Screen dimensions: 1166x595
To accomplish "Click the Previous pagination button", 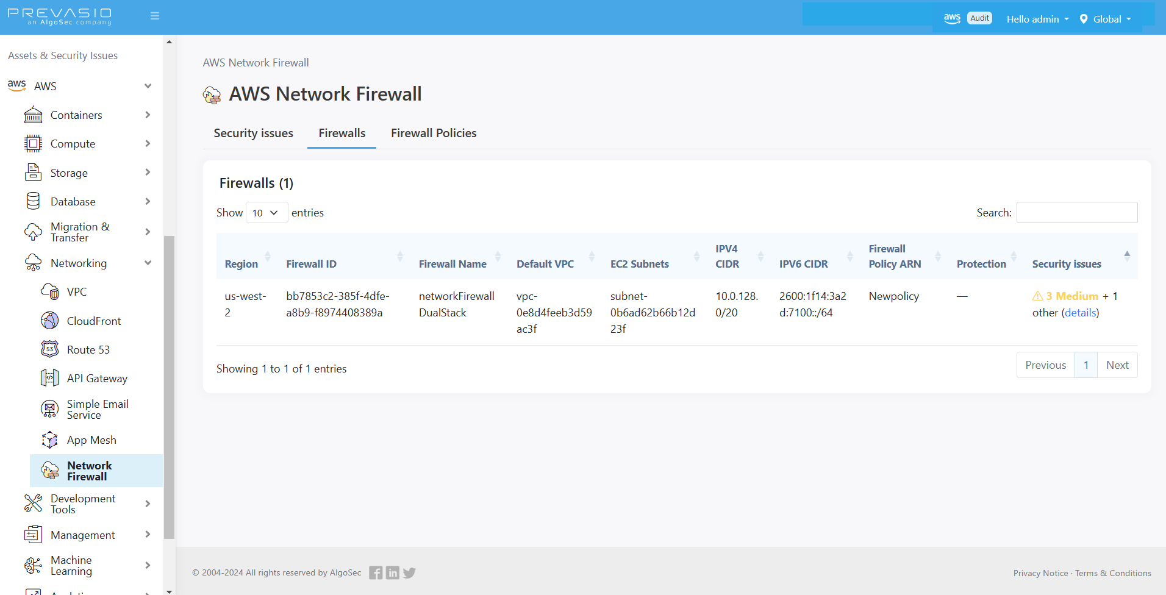I will click(x=1045, y=365).
